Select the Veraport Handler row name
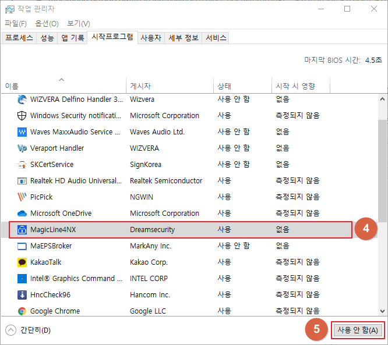 (57, 148)
